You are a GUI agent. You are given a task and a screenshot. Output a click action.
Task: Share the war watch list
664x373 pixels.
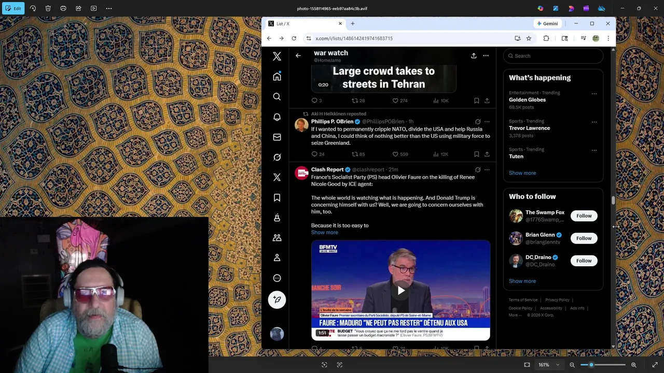[x=474, y=55]
